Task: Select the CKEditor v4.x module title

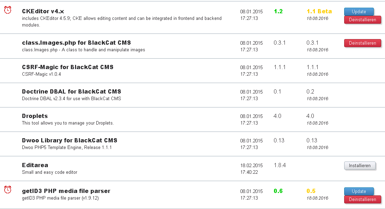Action: coord(43,11)
